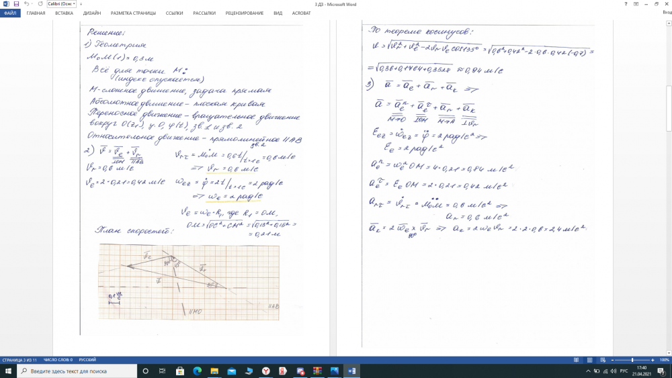Image resolution: width=672 pixels, height=378 pixels.
Task: Click the 100% zoom level indicator
Action: pos(665,360)
